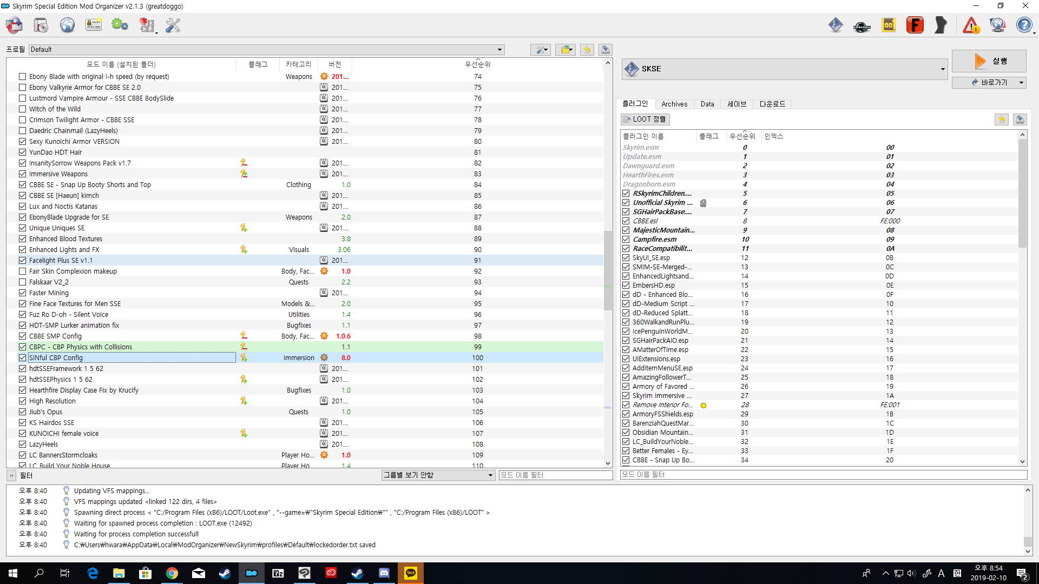The height and width of the screenshot is (584, 1039).
Task: Click the update globe icon
Action: pyautogui.click(x=997, y=25)
